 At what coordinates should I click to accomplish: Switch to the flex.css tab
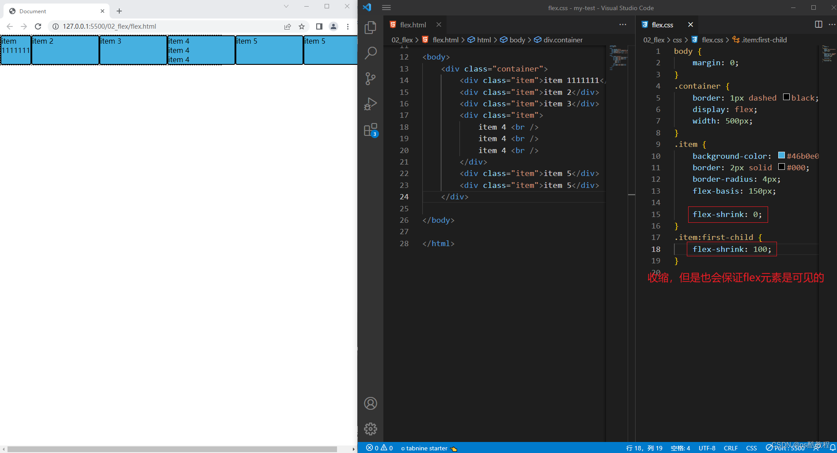pyautogui.click(x=662, y=25)
